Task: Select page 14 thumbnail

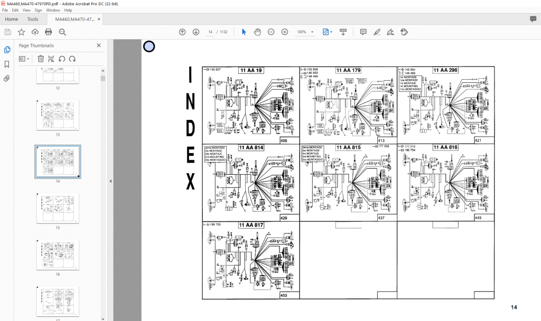Action: [x=58, y=162]
